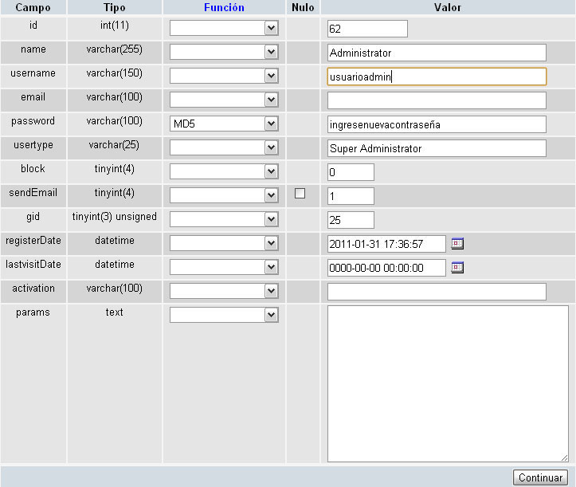Expand the function dropdown for id row

(224, 29)
